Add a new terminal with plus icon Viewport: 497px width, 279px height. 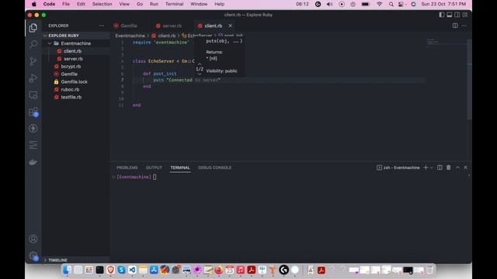[426, 167]
